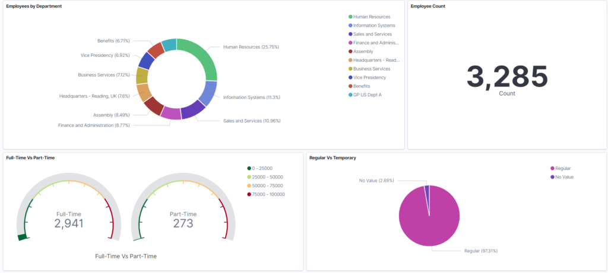Click the Human Resources legend color dot

(x=350, y=17)
